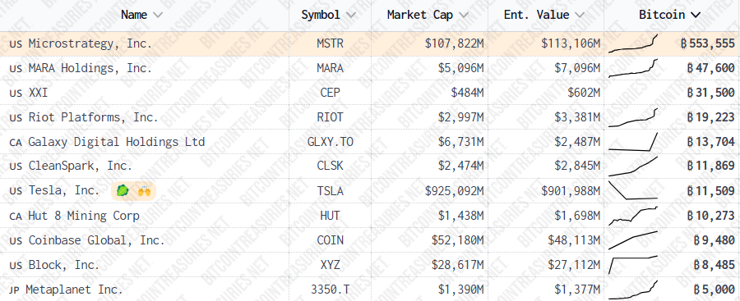Click the MSTR ticker symbol cell
This screenshot has width=740, height=301.
(x=330, y=43)
